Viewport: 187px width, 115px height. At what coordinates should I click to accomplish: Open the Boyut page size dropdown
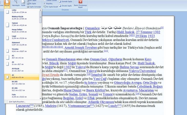point(7,4)
